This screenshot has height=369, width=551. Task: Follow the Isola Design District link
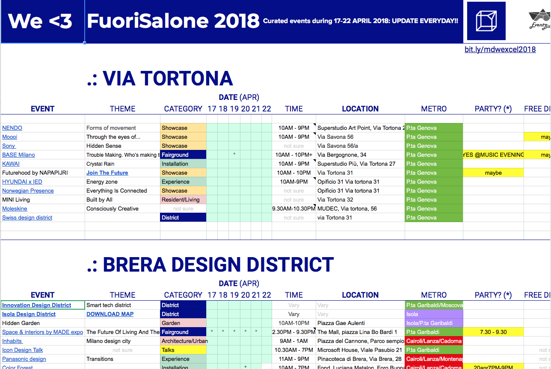click(29, 314)
